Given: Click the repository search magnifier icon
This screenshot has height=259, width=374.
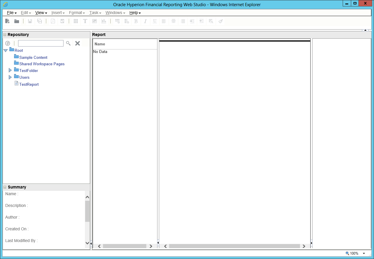Looking at the screenshot, I should pos(68,43).
